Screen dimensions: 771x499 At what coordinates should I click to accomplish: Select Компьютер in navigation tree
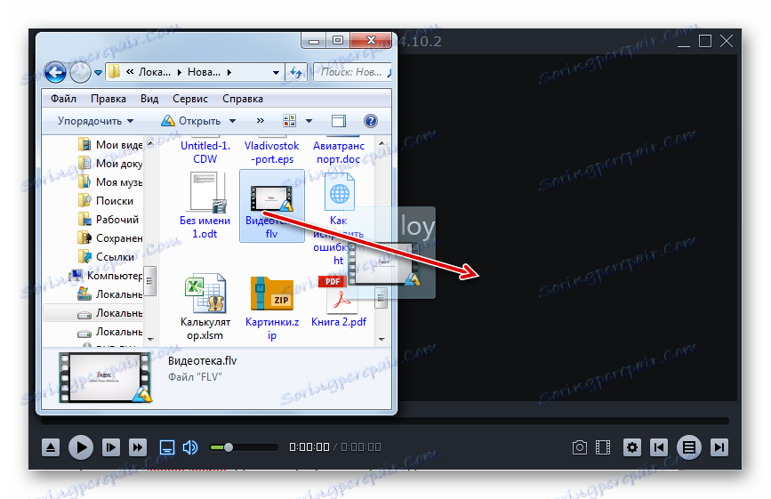click(x=106, y=276)
